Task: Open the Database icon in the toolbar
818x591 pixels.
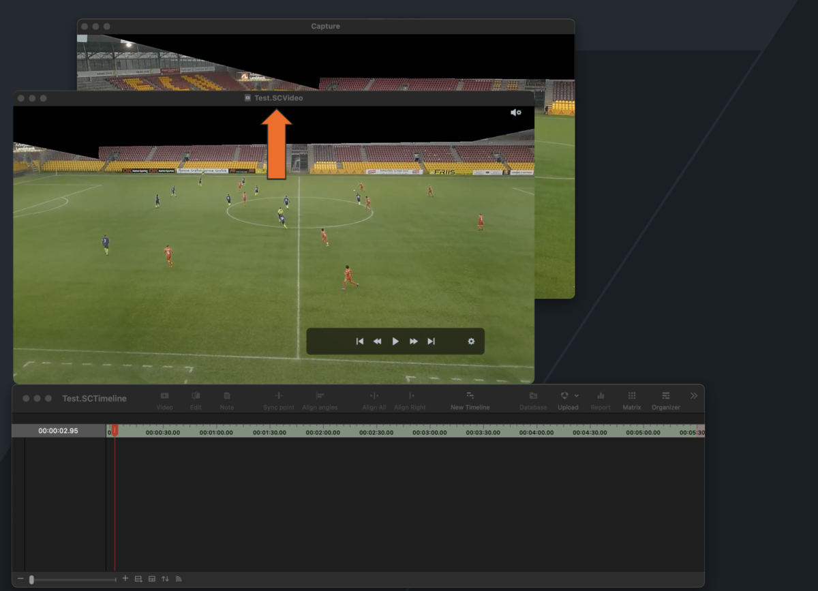Action: (533, 401)
